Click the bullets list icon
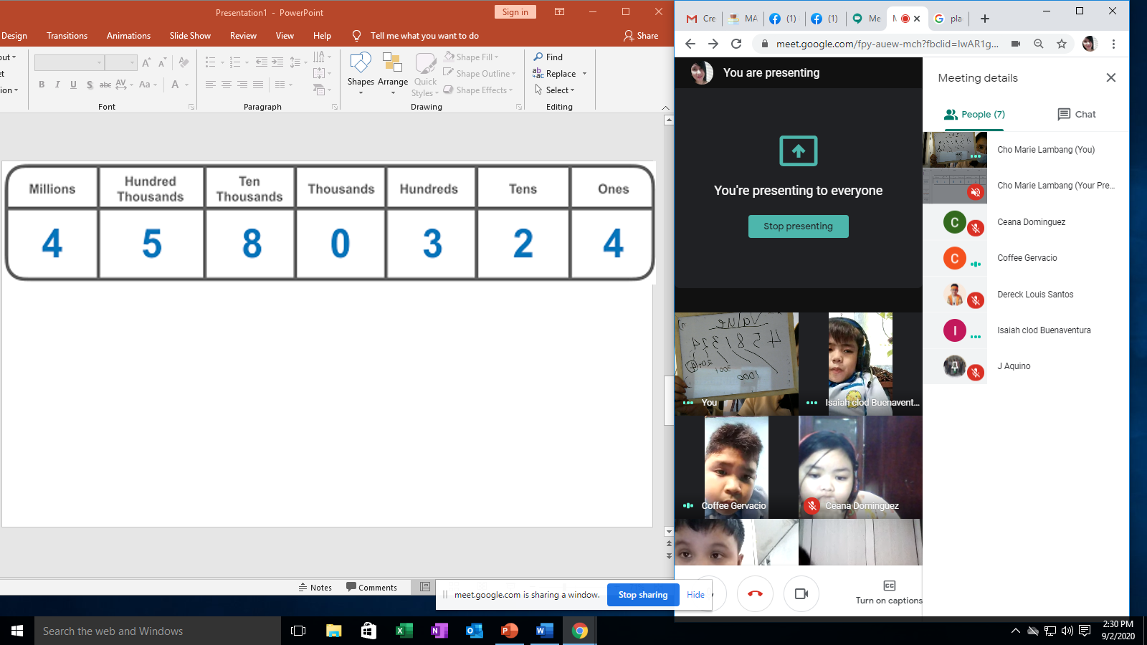Viewport: 1147px width, 645px height. pos(210,62)
